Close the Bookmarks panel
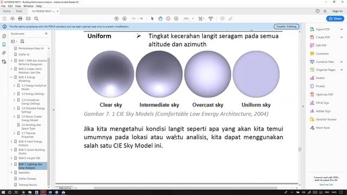Viewport: 347px width, 195px height. tap(46, 34)
